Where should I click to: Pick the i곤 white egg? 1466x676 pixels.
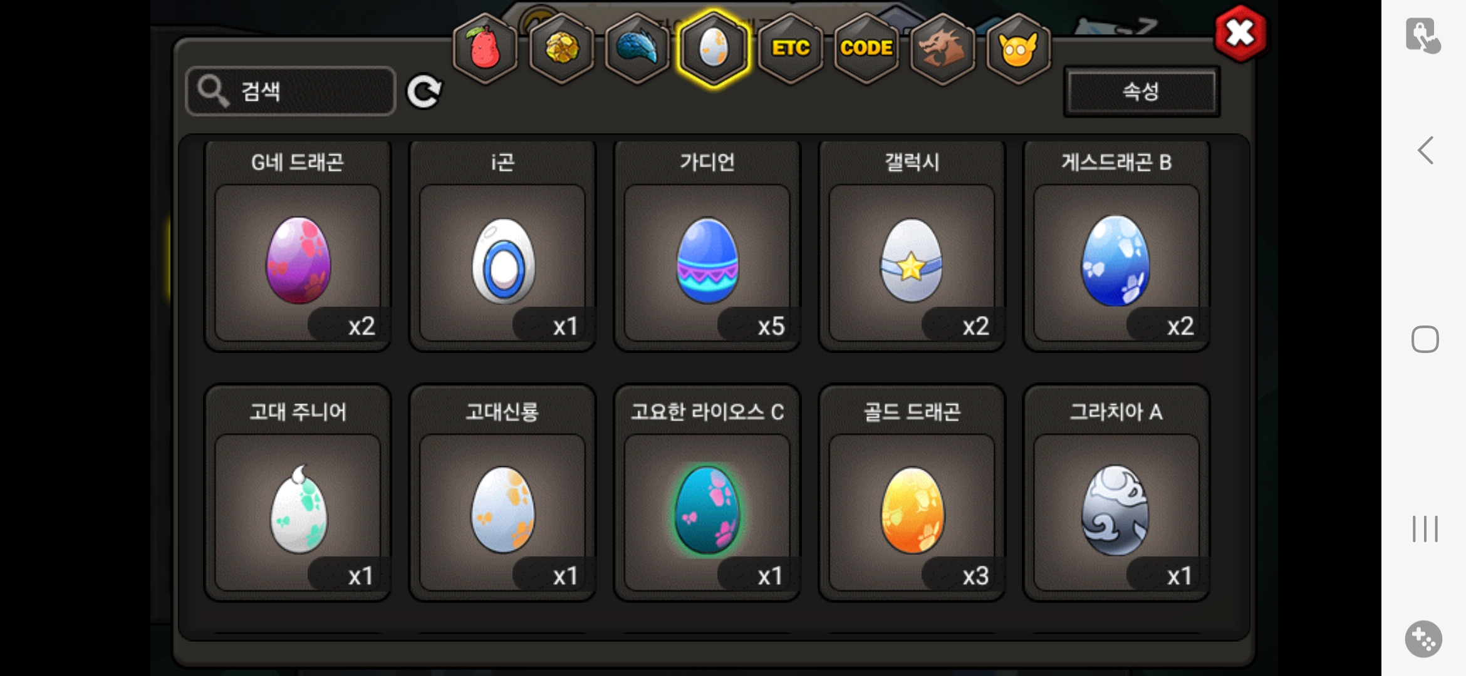503,260
